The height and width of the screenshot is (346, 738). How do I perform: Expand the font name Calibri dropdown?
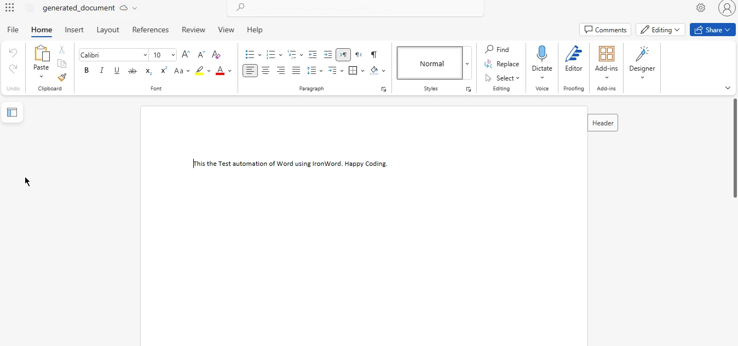145,55
